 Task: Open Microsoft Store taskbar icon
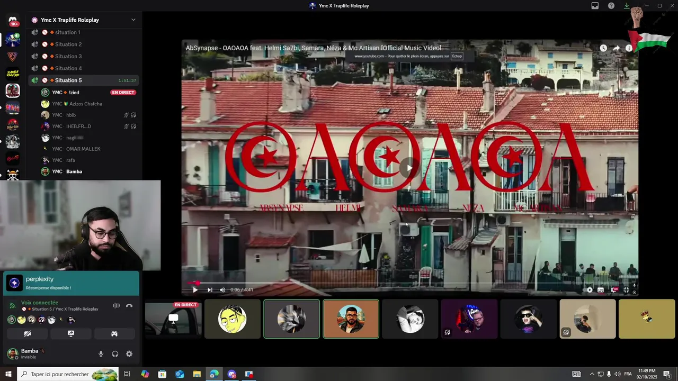[162, 374]
